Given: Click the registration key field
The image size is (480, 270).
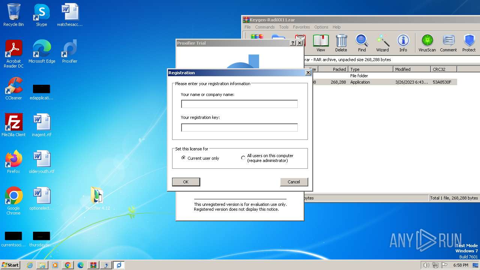Looking at the screenshot, I should 239,127.
